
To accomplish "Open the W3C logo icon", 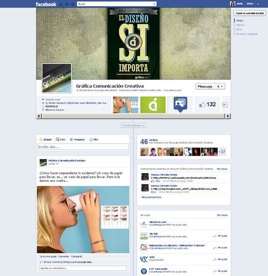I will 144,259.
